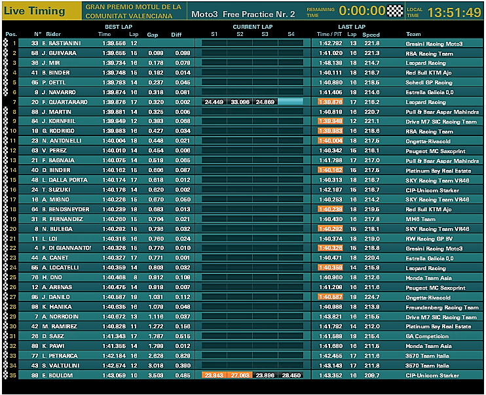Select rider T. SUZUKI
This screenshot has height=395, width=486.
[x=56, y=190]
